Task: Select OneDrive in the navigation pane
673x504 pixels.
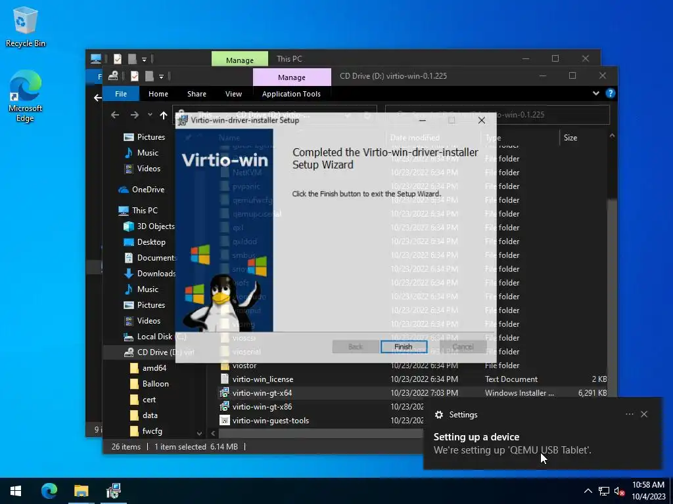Action: [142, 190]
